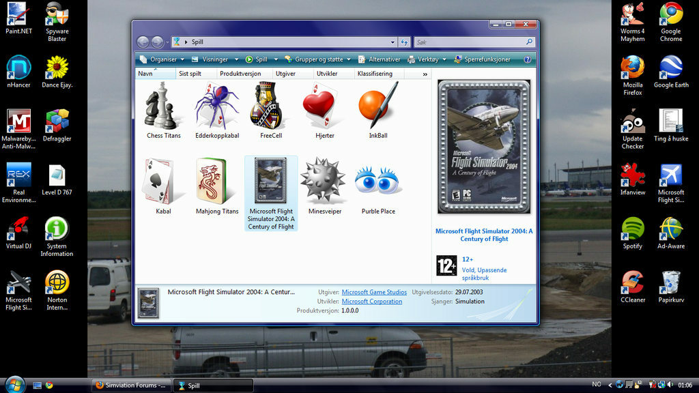Click the Flight Simulator 2004 title link in the preview pane
This screenshot has width=699, height=393.
coord(484,235)
